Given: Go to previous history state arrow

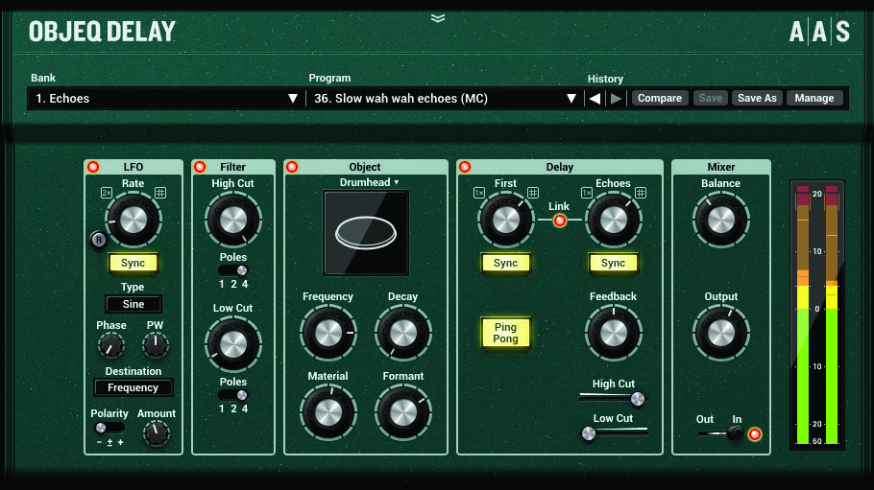Looking at the screenshot, I should tap(595, 99).
